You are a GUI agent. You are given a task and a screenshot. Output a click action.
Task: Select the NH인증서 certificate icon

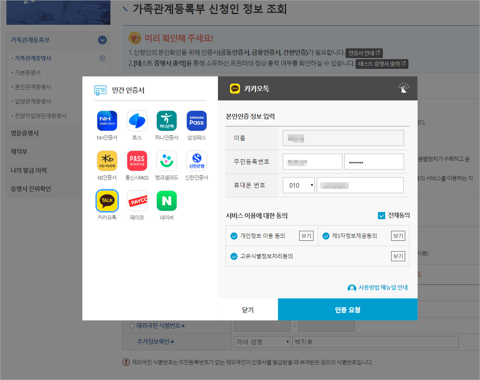107,121
